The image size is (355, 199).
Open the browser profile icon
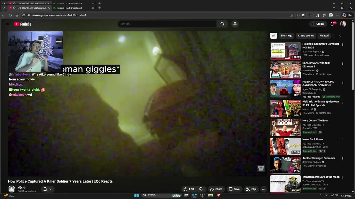(x=331, y=15)
